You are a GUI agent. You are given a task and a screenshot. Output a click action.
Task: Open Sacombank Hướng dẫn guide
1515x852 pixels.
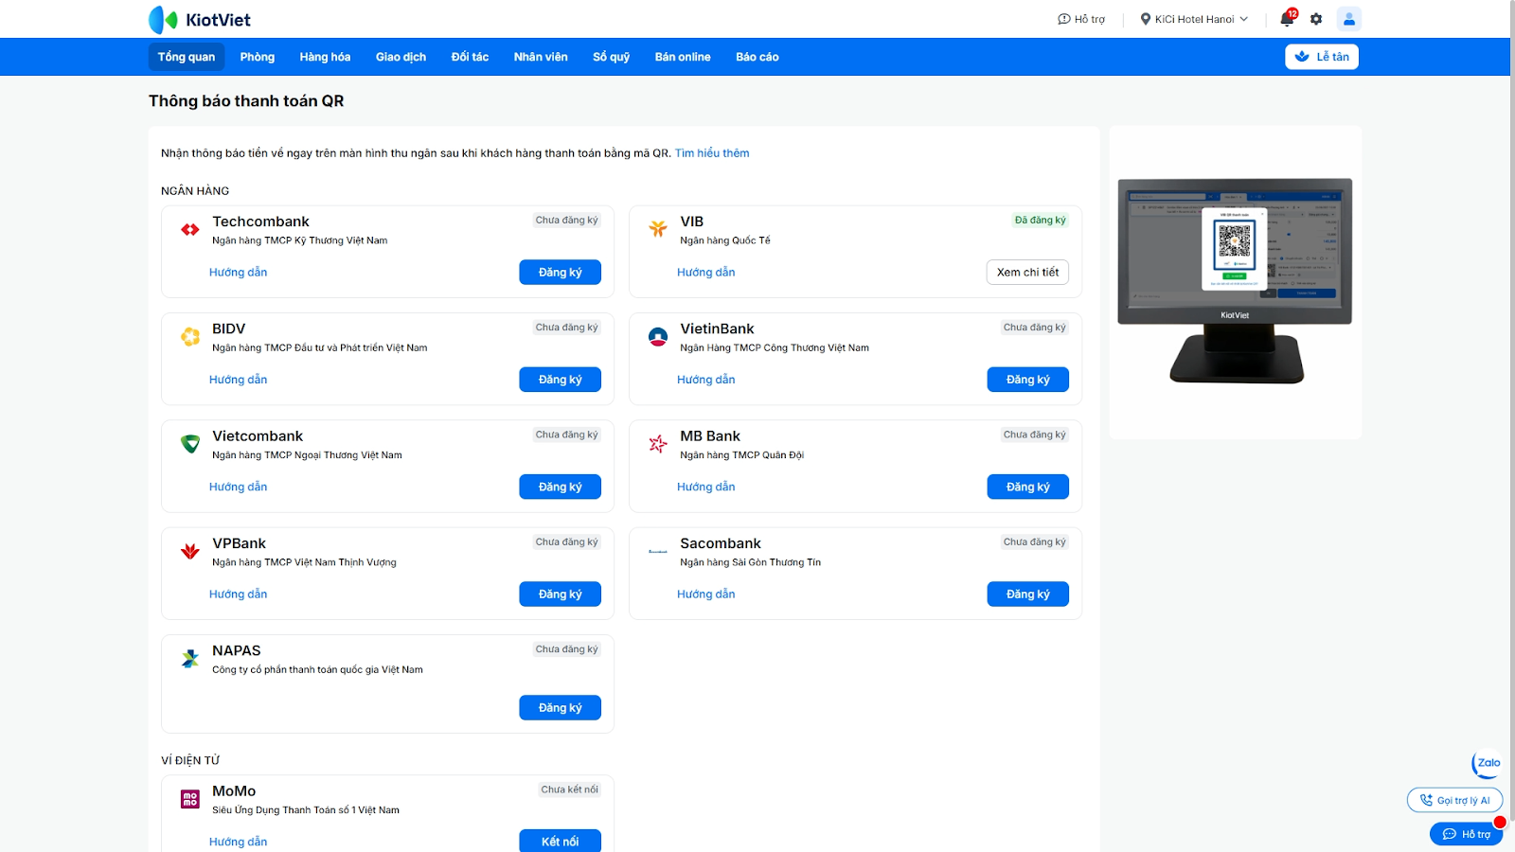coord(706,595)
